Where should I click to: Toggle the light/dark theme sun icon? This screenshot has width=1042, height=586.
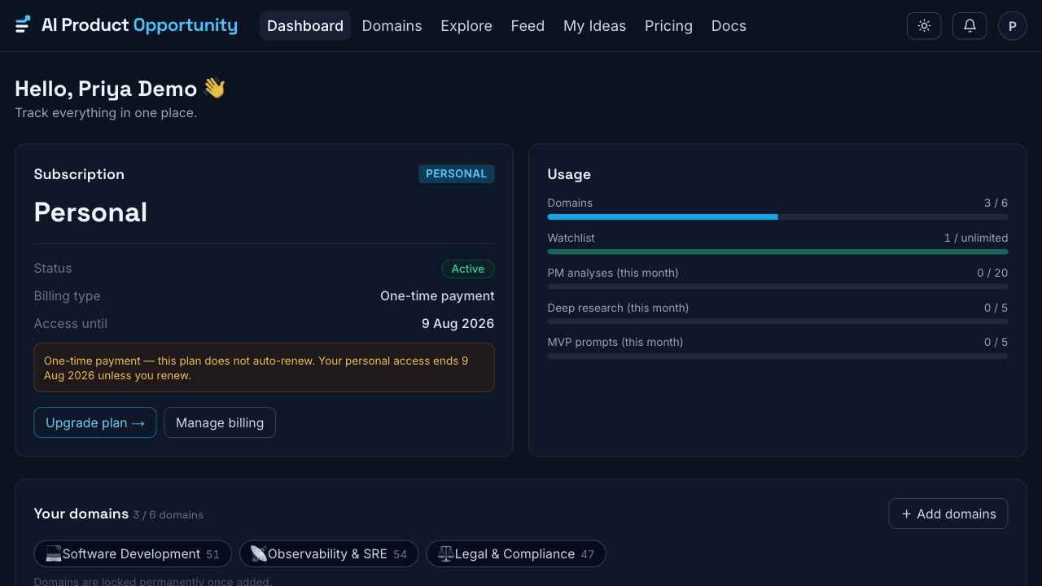924,26
